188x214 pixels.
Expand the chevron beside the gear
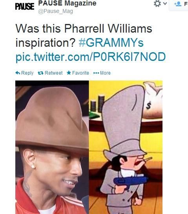[x=165, y=4]
